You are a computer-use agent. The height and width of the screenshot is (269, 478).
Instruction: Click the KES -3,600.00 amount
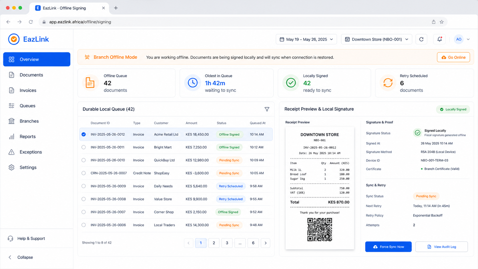tap(197, 173)
